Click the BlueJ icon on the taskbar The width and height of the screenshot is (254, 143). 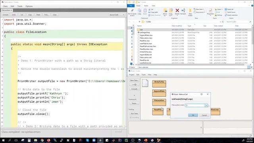pos(100,140)
